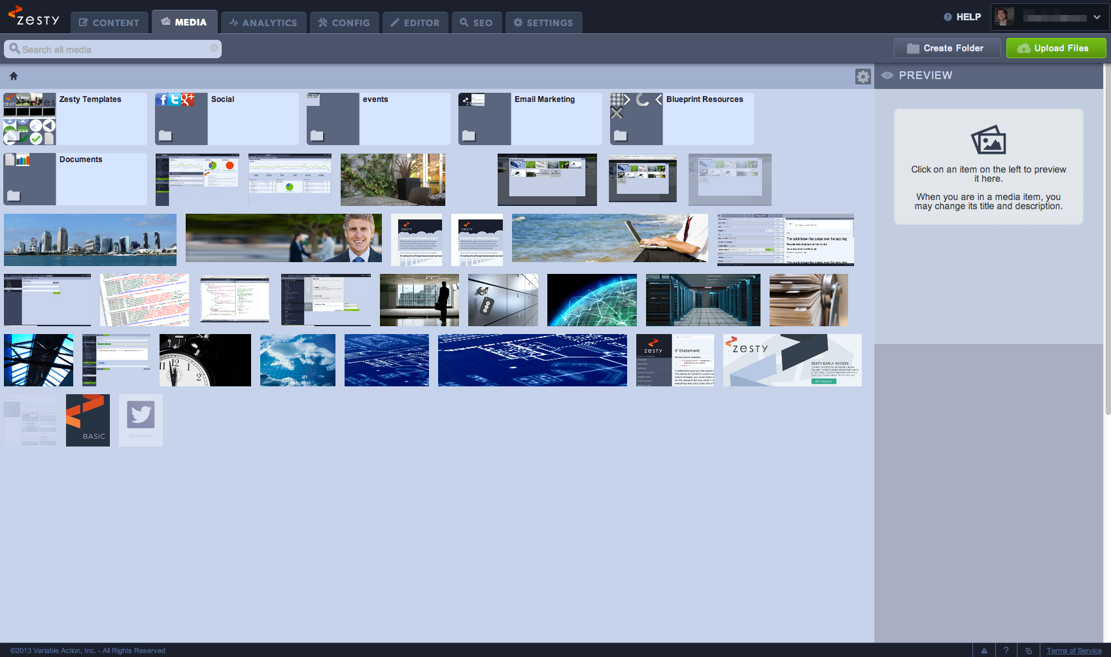The image size is (1111, 657).
Task: Select the silhouette man in office photo
Action: click(419, 300)
